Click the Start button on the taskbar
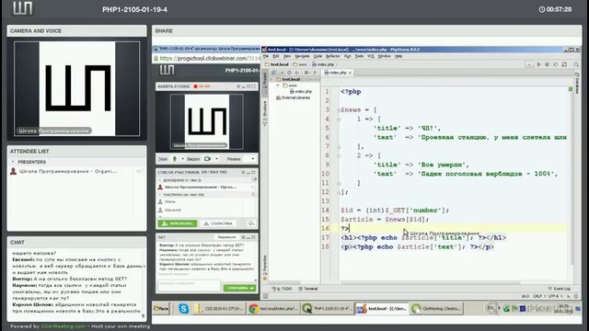Image resolution: width=589 pixels, height=331 pixels. pos(161,309)
